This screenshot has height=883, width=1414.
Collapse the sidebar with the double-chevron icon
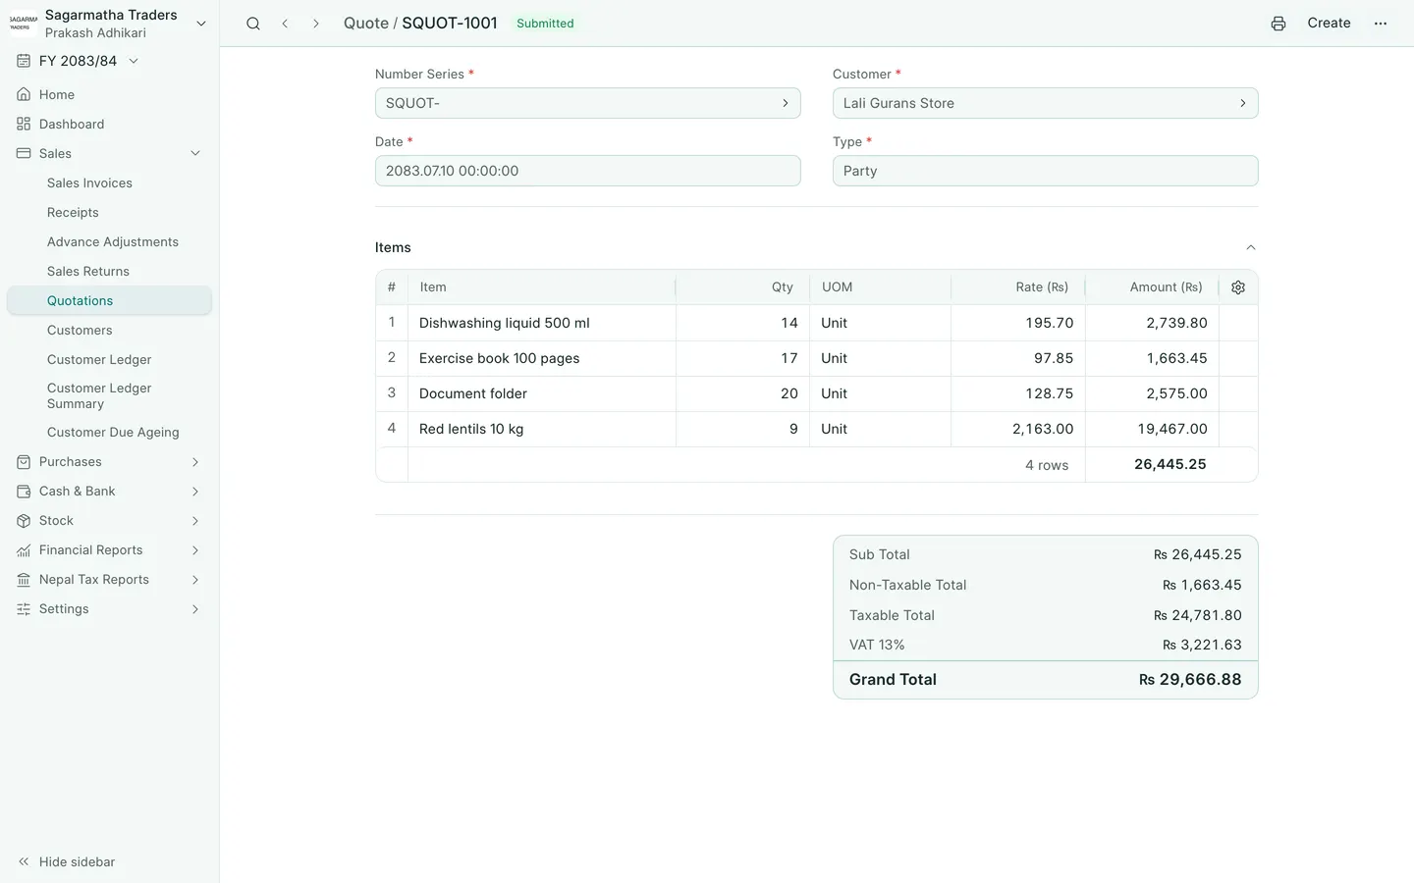pyautogui.click(x=24, y=862)
